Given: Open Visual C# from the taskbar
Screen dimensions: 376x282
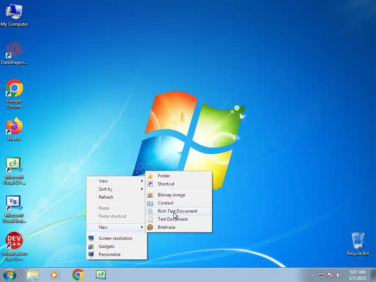Looking at the screenshot, I should click(x=101, y=275).
